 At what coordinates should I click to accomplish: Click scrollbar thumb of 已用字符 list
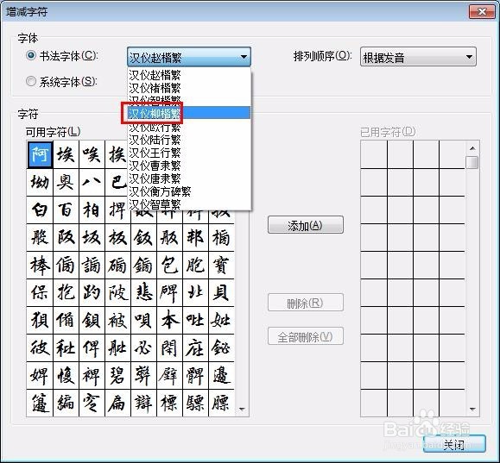472,162
